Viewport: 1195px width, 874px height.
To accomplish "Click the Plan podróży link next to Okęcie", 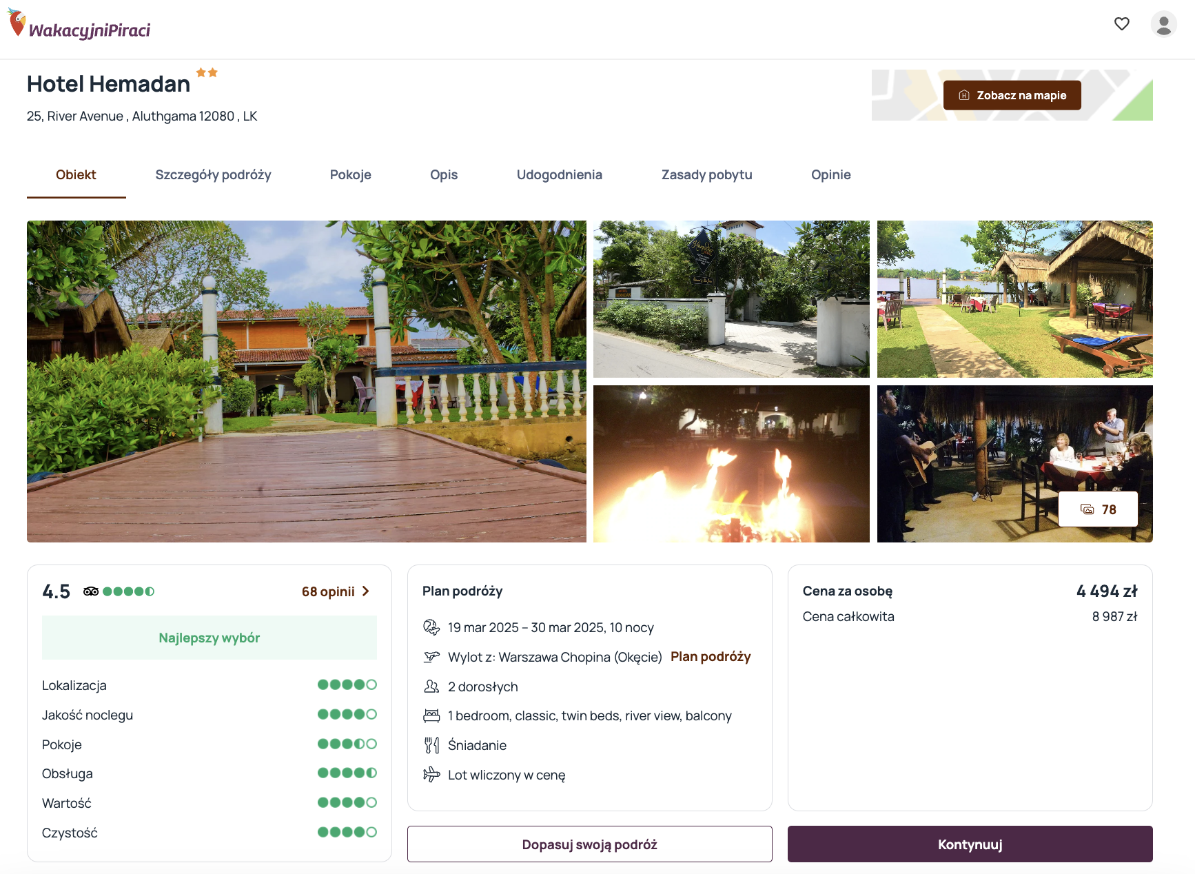I will click(711, 657).
